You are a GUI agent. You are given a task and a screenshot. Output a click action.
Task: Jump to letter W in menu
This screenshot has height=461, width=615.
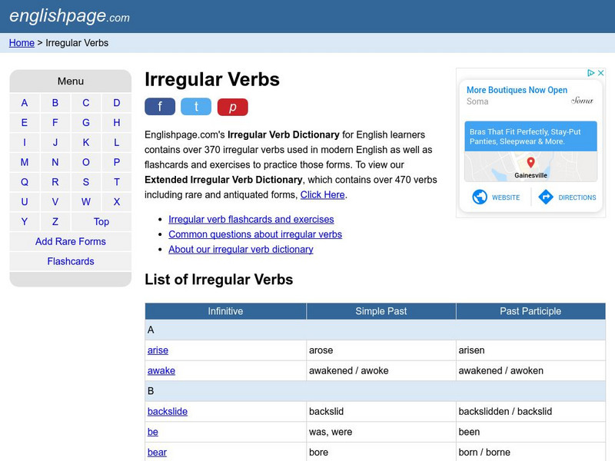[x=86, y=202]
